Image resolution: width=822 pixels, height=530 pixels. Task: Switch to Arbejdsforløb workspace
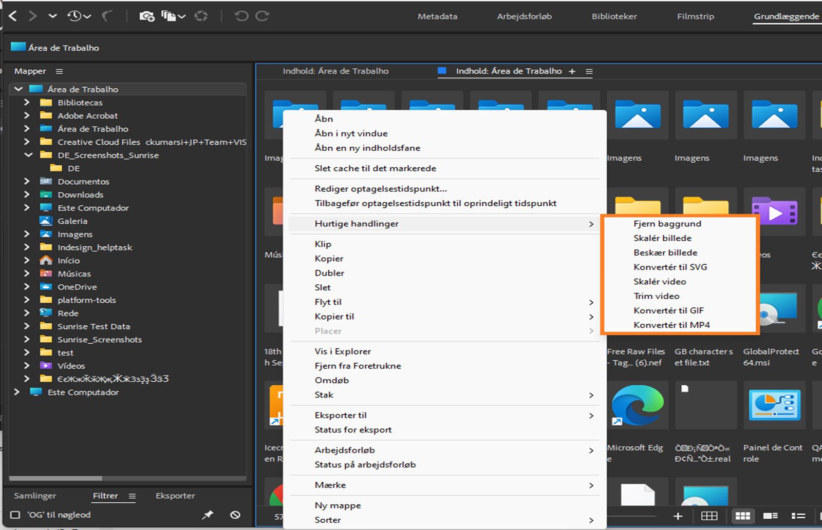click(x=524, y=16)
